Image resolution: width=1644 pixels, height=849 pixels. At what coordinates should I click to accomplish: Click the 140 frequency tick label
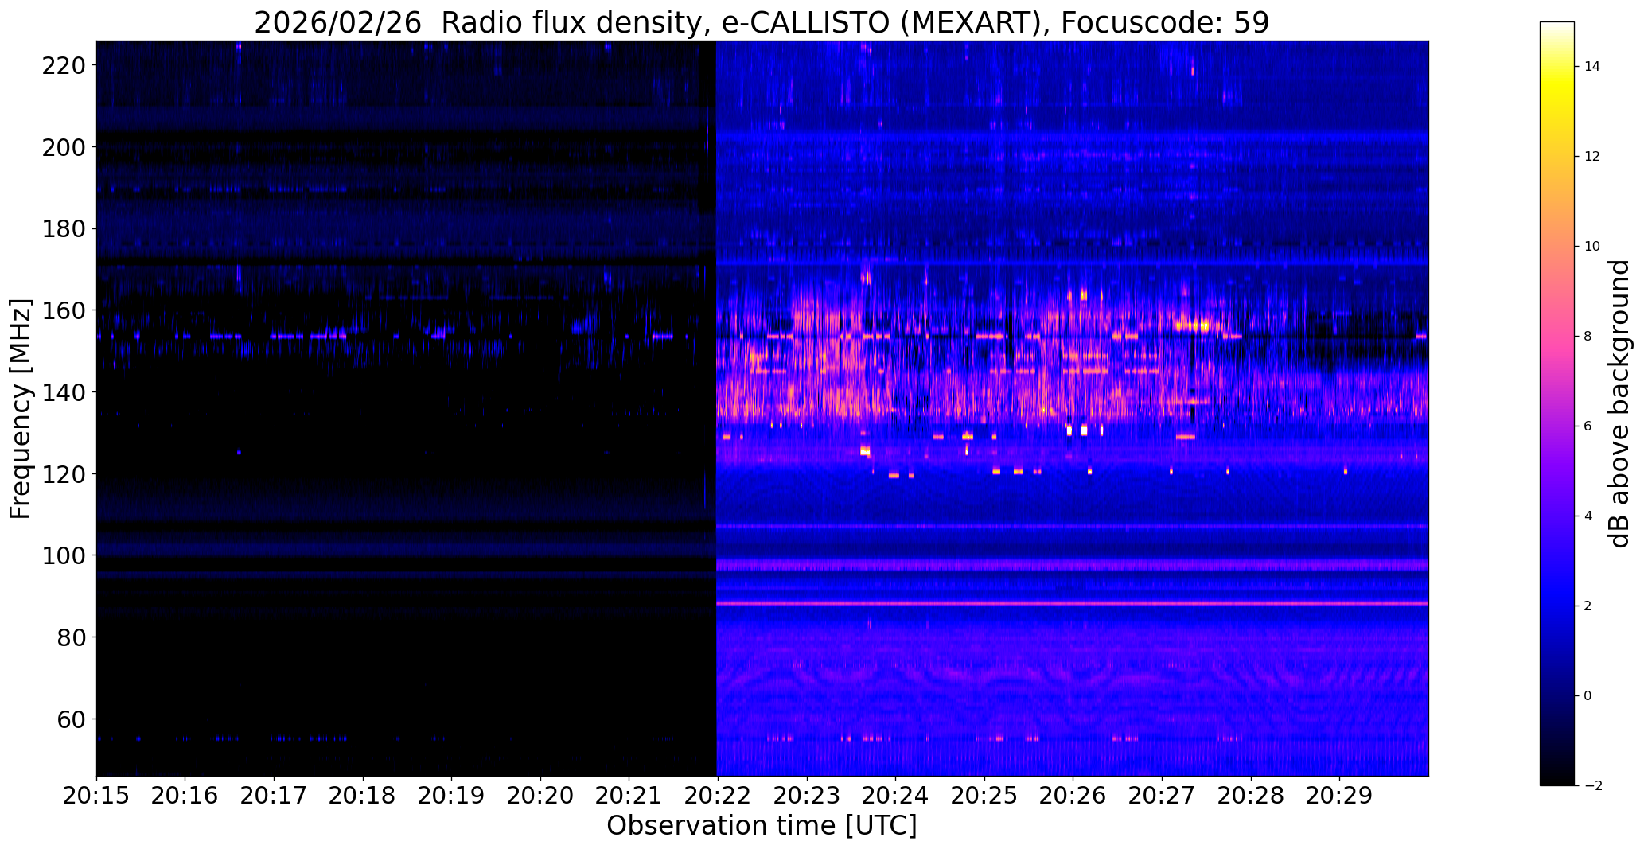(x=62, y=392)
